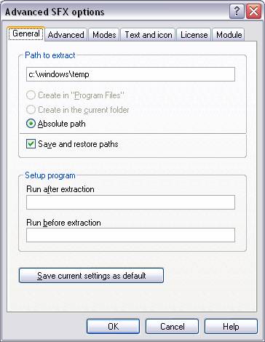Focus the Run before extraction input field
265x342 pixels.
click(130, 235)
